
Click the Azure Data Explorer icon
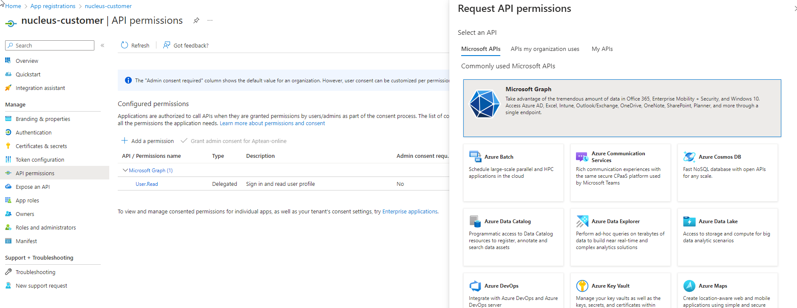click(582, 221)
